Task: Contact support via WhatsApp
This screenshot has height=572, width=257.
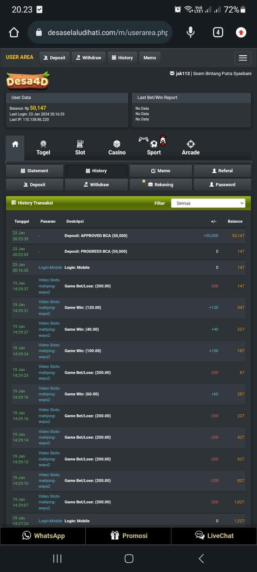Action: click(x=43, y=536)
